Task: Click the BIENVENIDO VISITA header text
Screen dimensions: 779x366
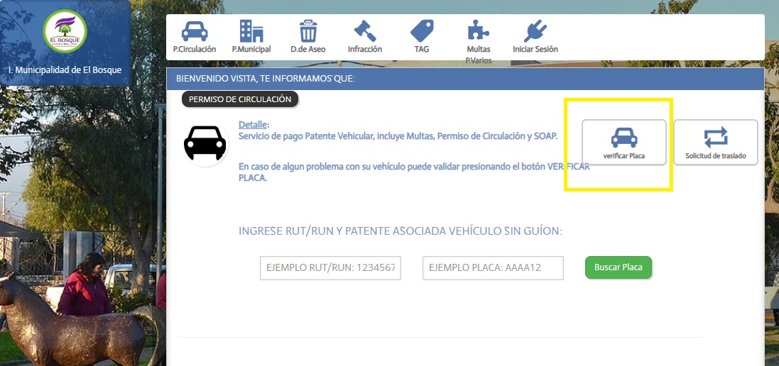Action: (x=266, y=78)
